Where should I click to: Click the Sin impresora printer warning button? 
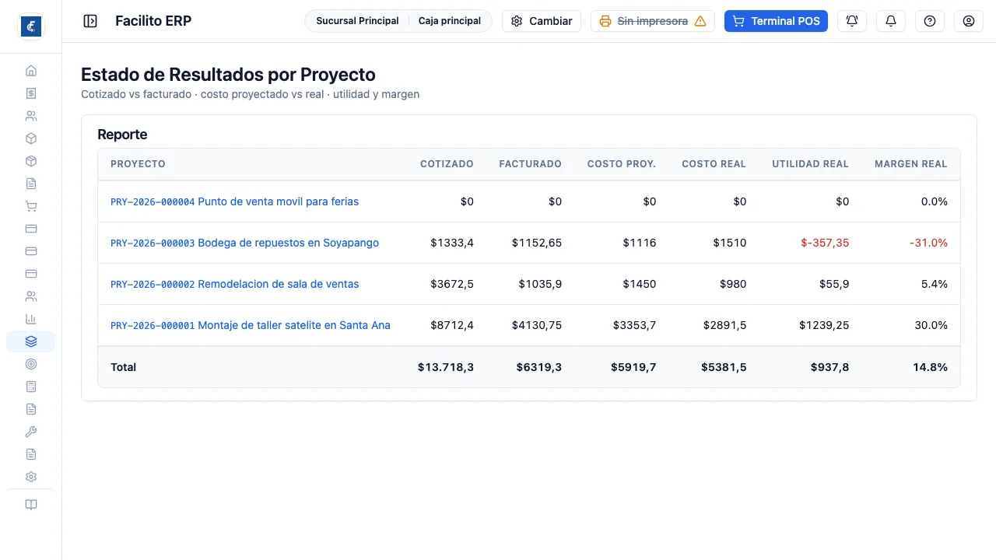[653, 21]
